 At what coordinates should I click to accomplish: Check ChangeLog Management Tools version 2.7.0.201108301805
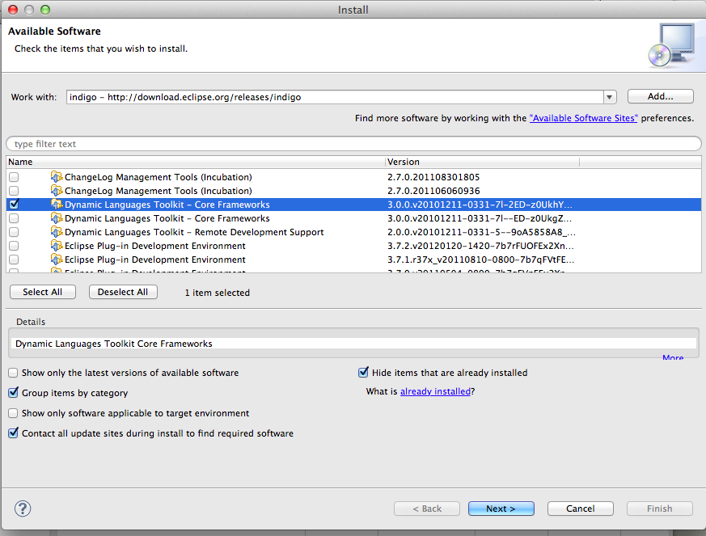tap(14, 177)
